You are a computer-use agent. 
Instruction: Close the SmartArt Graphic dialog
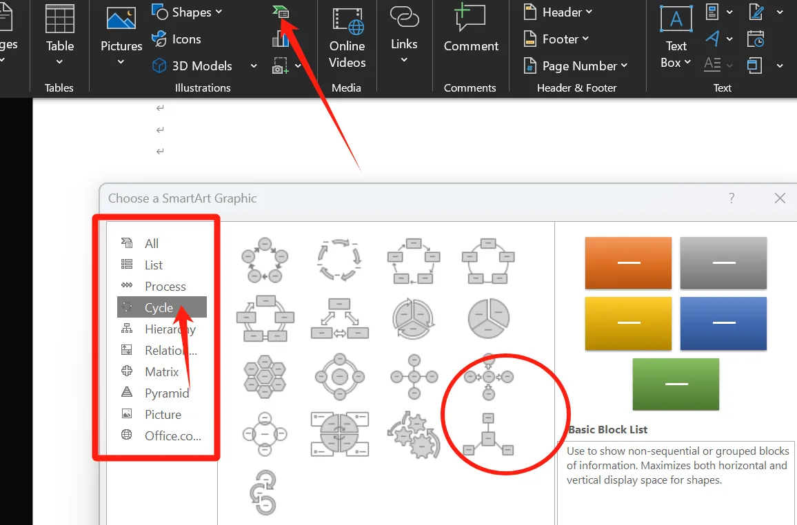tap(780, 198)
